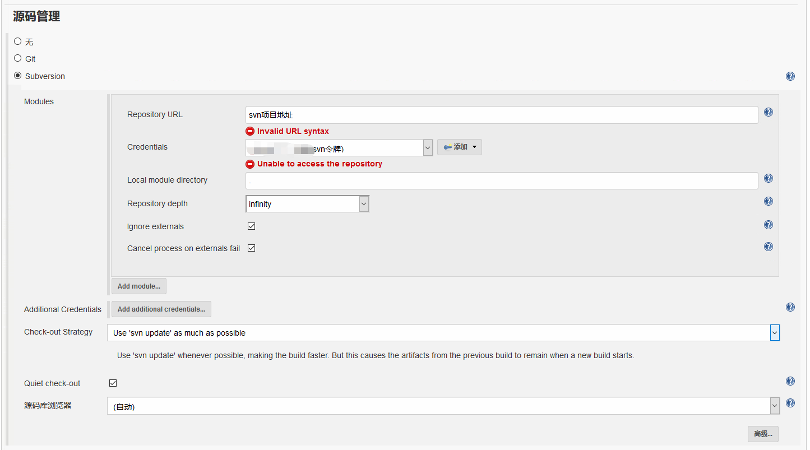Disable Quiet check-out checkbox
This screenshot has height=450, width=810.
113,383
